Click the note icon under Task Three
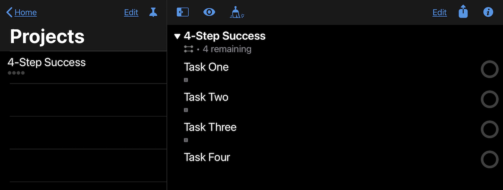 [x=186, y=140]
